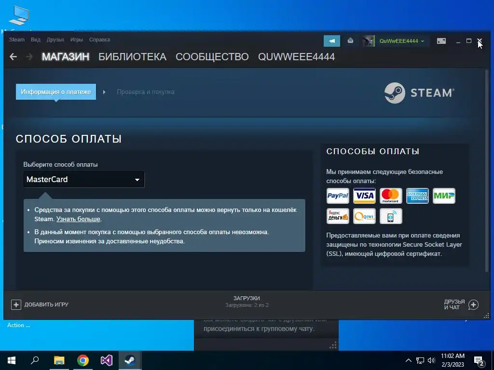Click the Mastercard payment logo

(x=391, y=196)
